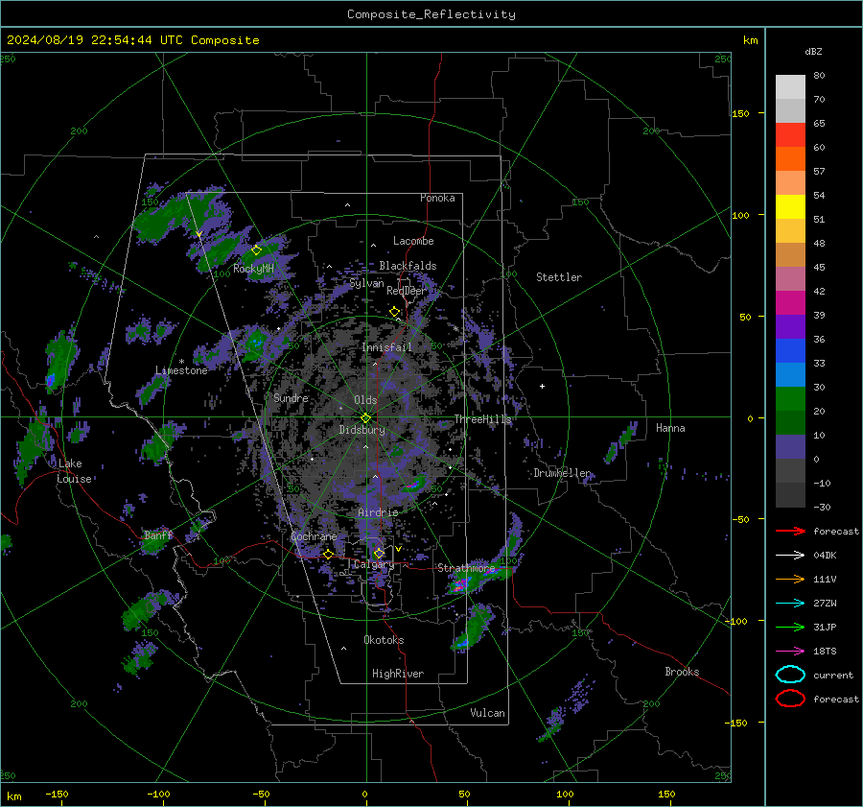Viewport: 863px width, 807px height.
Task: Click the Innisfail city label
Action: click(x=387, y=347)
